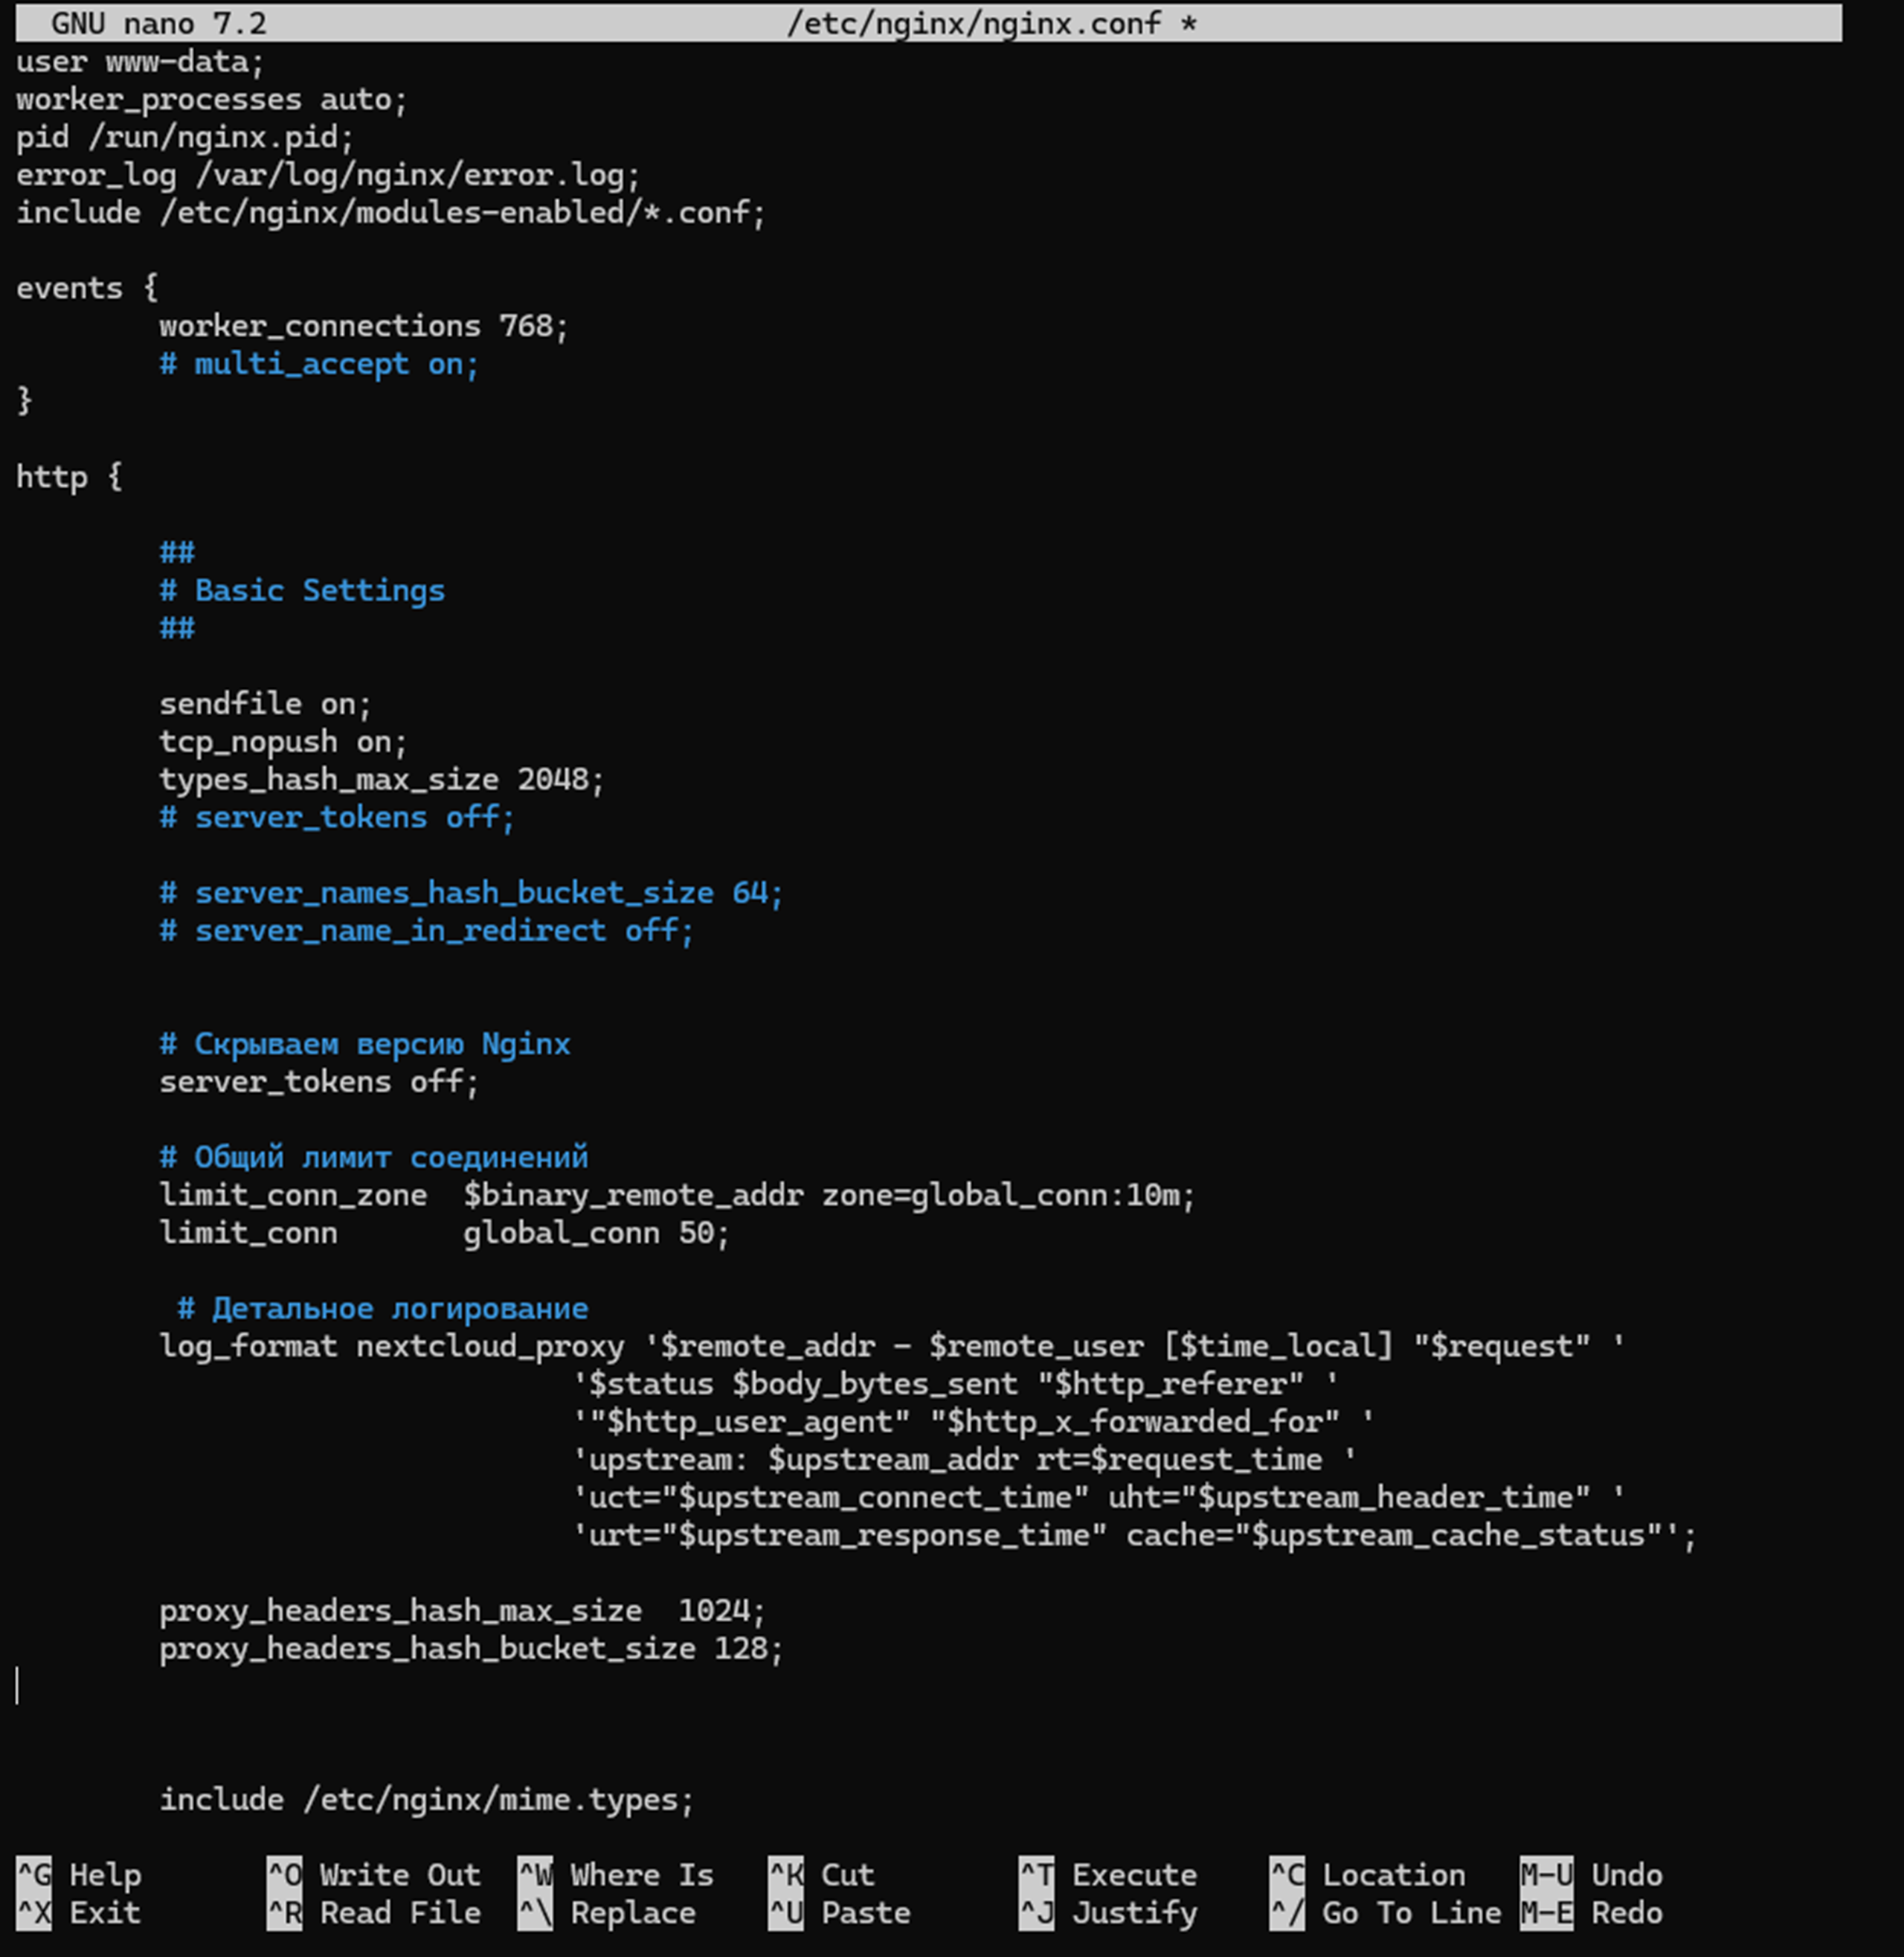
Task: Click the ^U Paste shortcut
Action: pos(840,1912)
